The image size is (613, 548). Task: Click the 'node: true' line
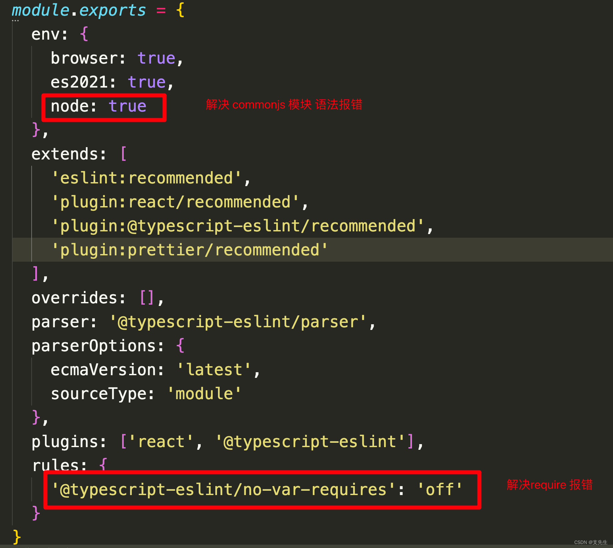(x=99, y=106)
